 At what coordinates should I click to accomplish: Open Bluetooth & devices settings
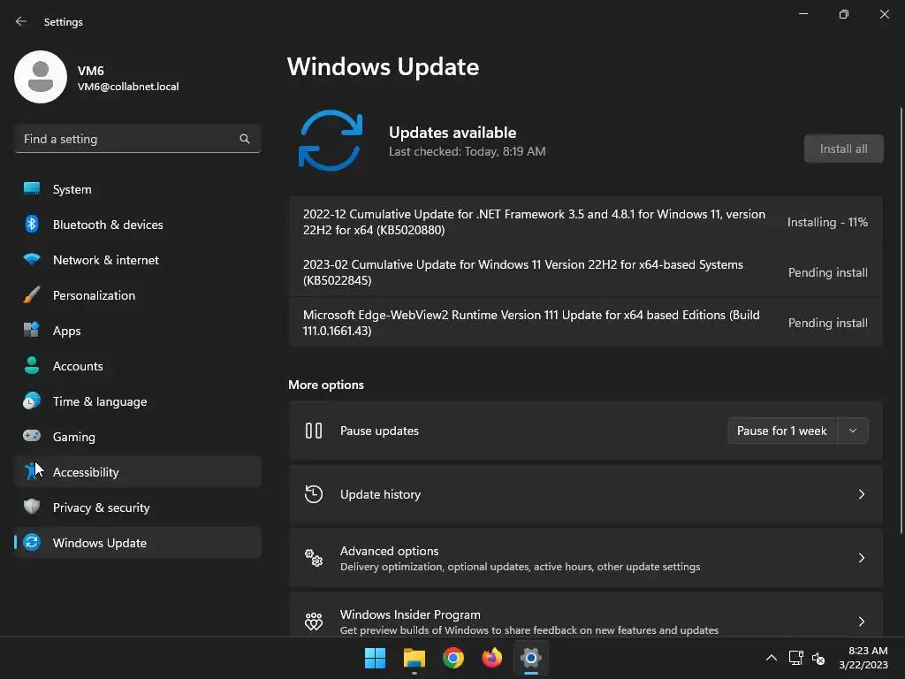pyautogui.click(x=138, y=224)
